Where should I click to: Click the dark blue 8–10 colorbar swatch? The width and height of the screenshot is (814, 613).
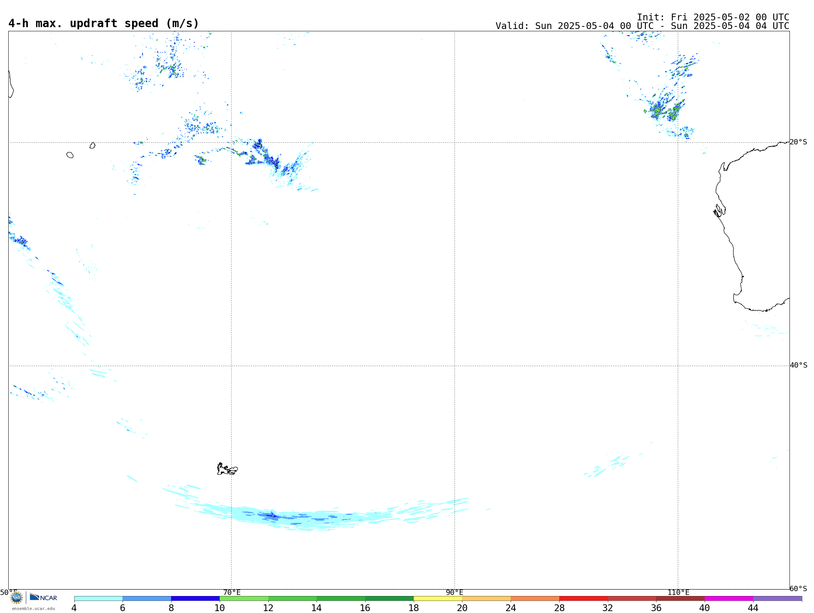pos(195,598)
